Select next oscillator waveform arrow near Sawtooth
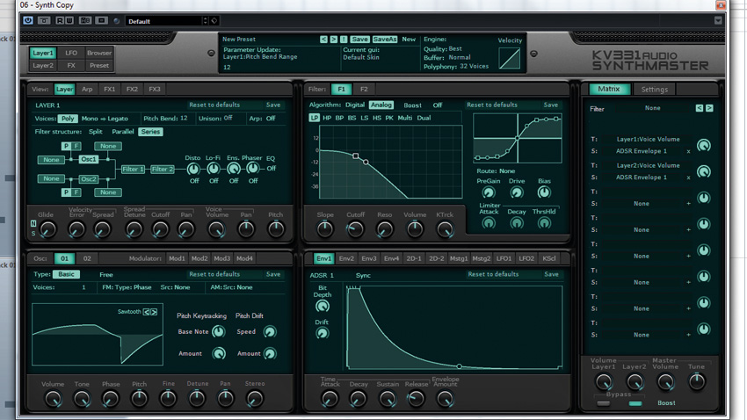This screenshot has height=420, width=747. (x=154, y=312)
